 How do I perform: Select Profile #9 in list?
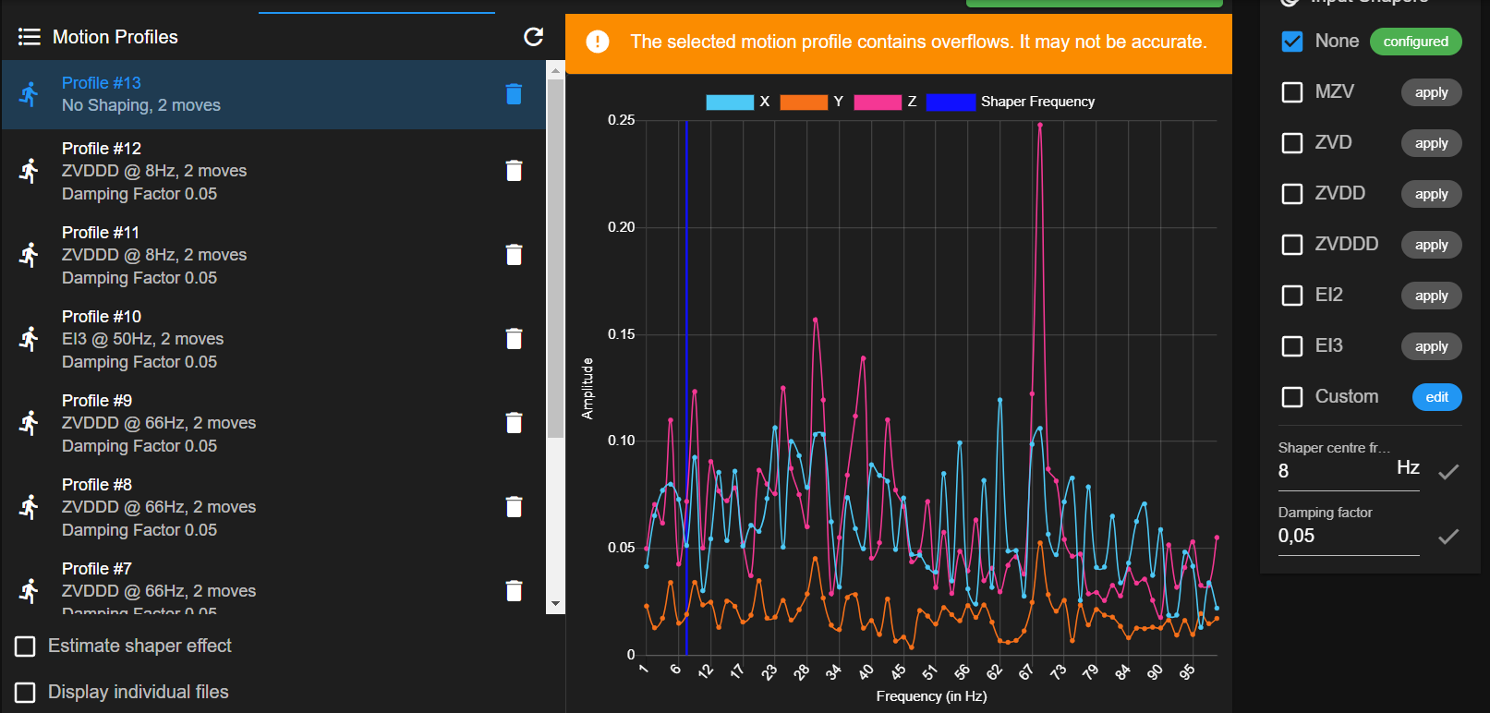point(273,423)
